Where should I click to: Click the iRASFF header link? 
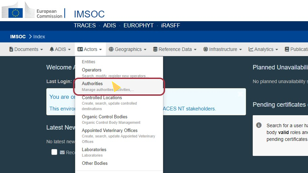170,26
